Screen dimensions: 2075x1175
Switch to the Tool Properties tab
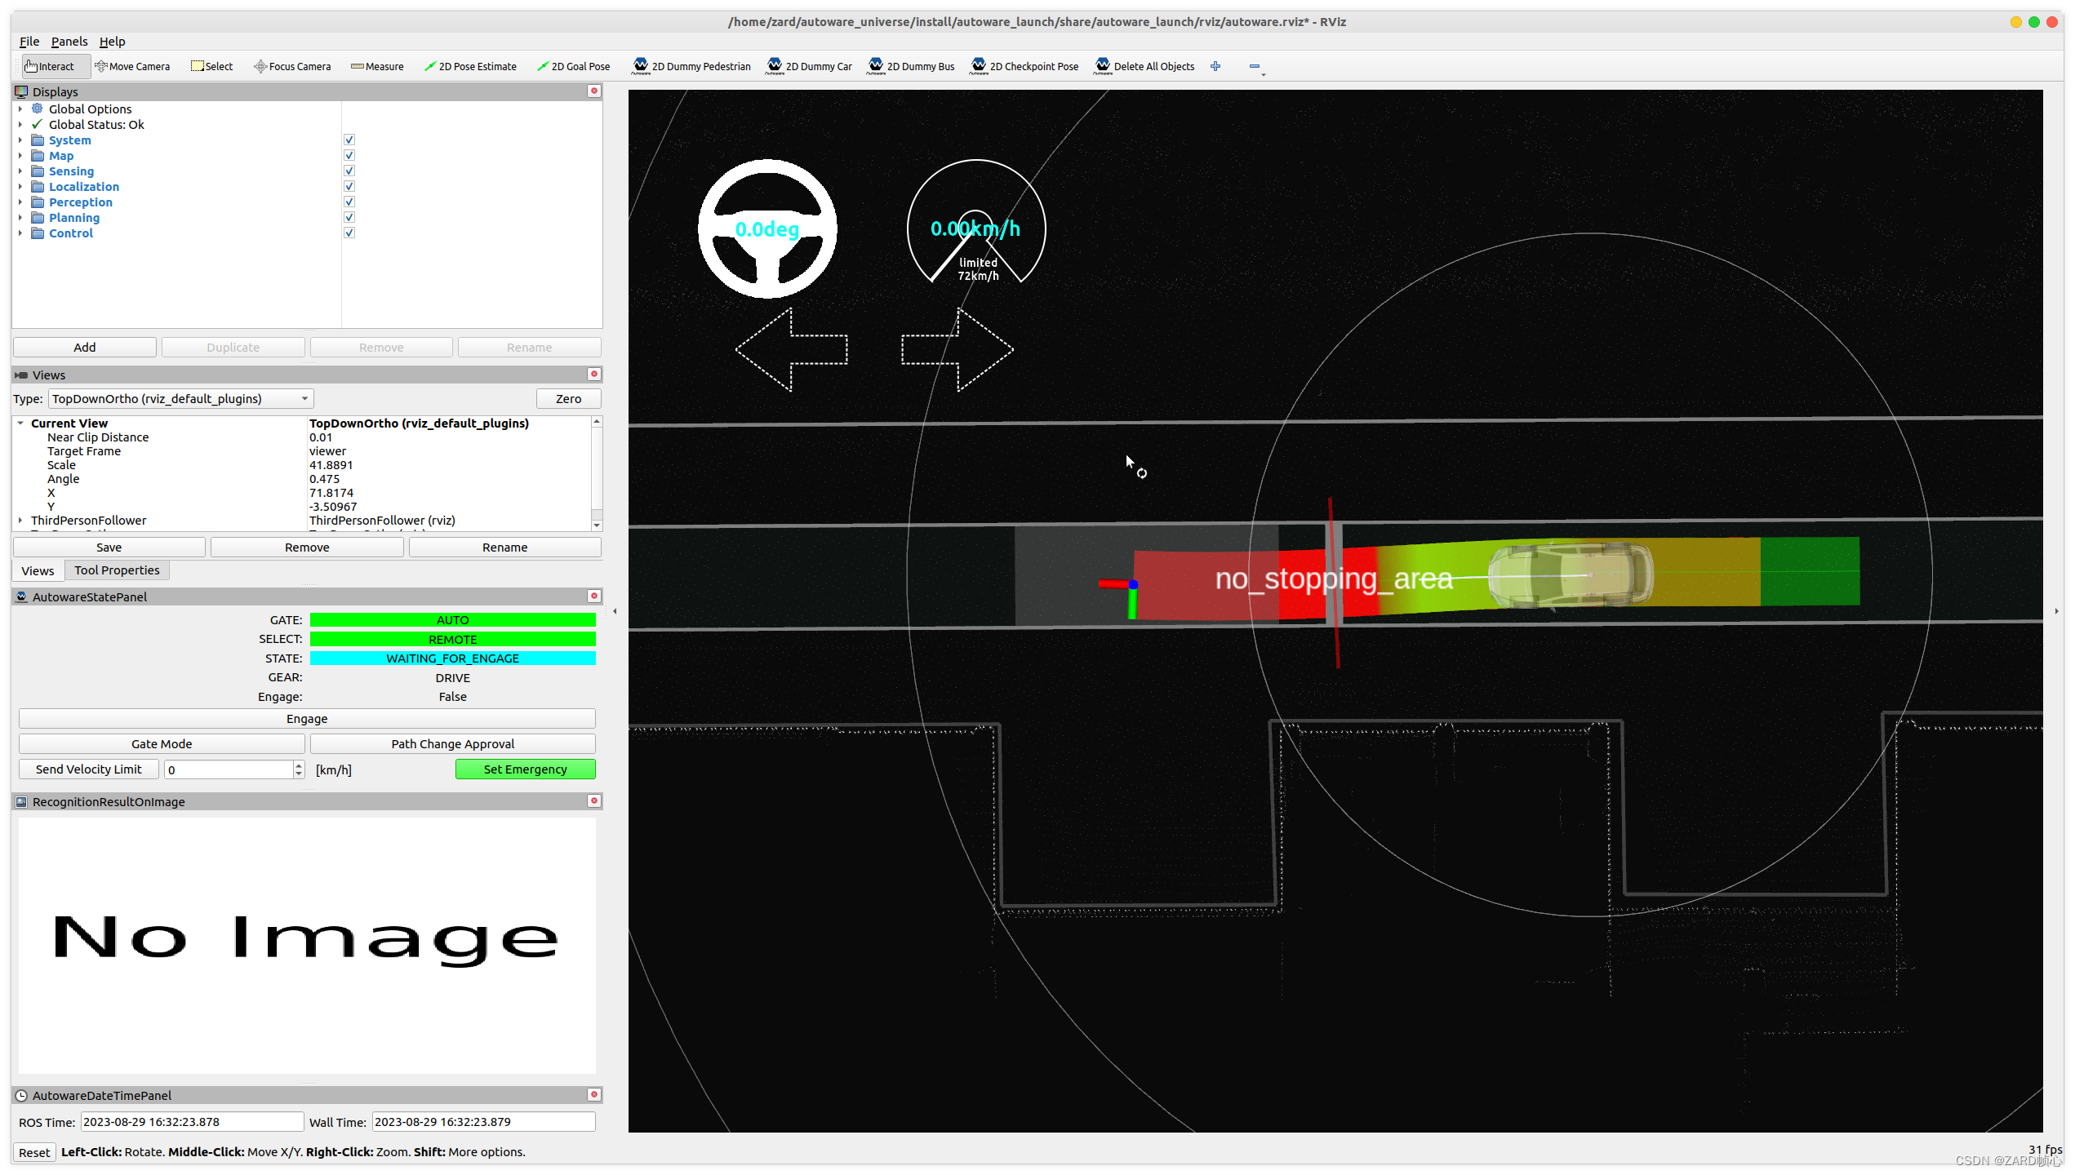(x=117, y=570)
